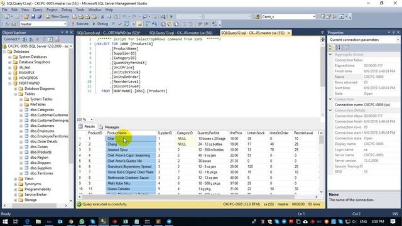Click the Open File folder icon
Screen dimensions: 402x226
click(x=26, y=17)
